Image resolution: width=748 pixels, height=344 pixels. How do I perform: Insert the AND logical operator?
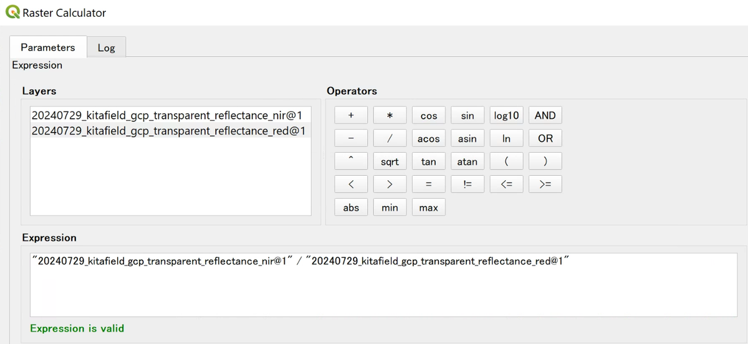[x=545, y=115]
